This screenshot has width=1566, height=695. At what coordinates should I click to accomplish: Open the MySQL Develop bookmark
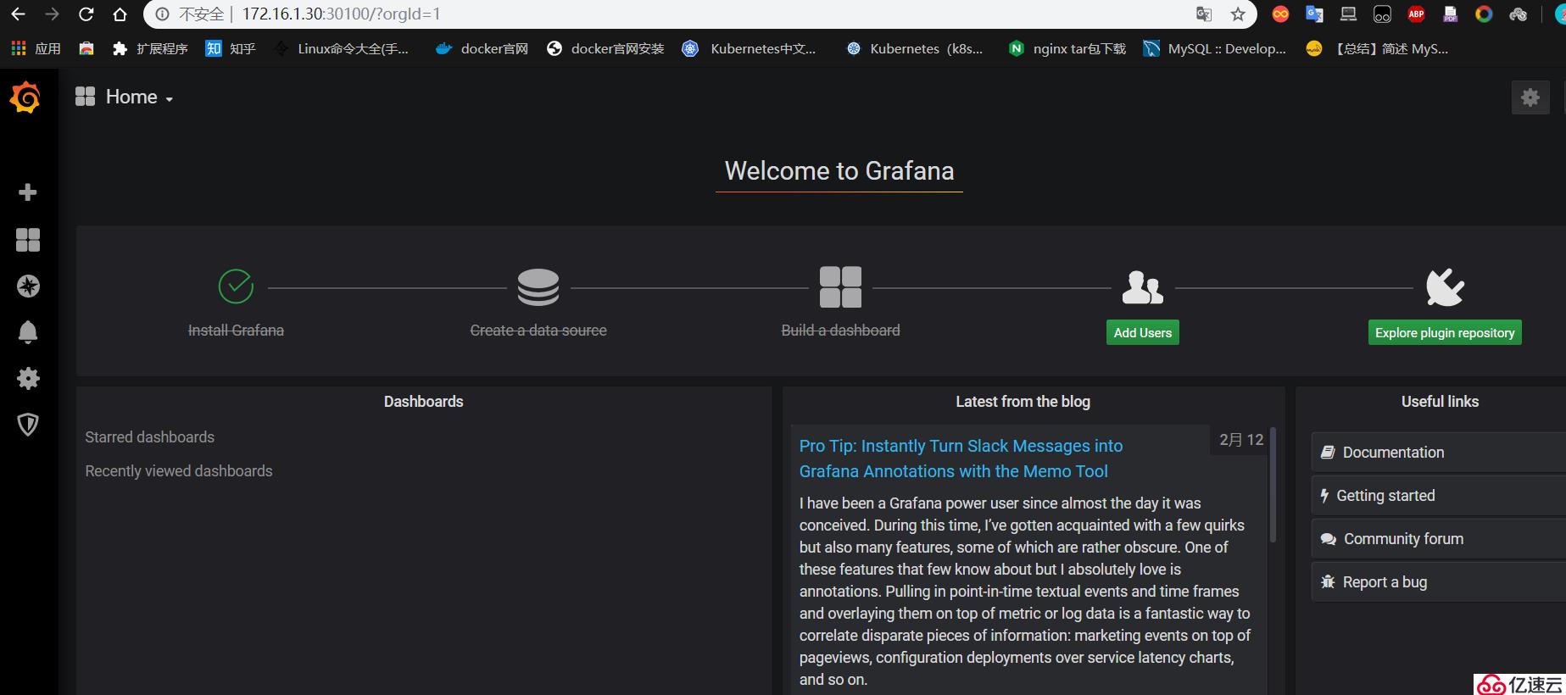pyautogui.click(x=1215, y=49)
